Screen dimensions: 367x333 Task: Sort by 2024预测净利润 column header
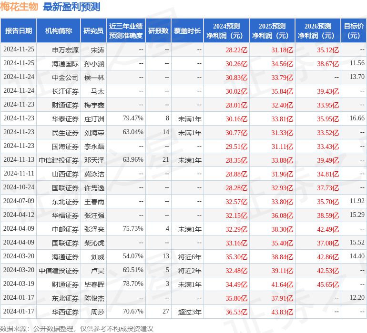click(x=226, y=31)
